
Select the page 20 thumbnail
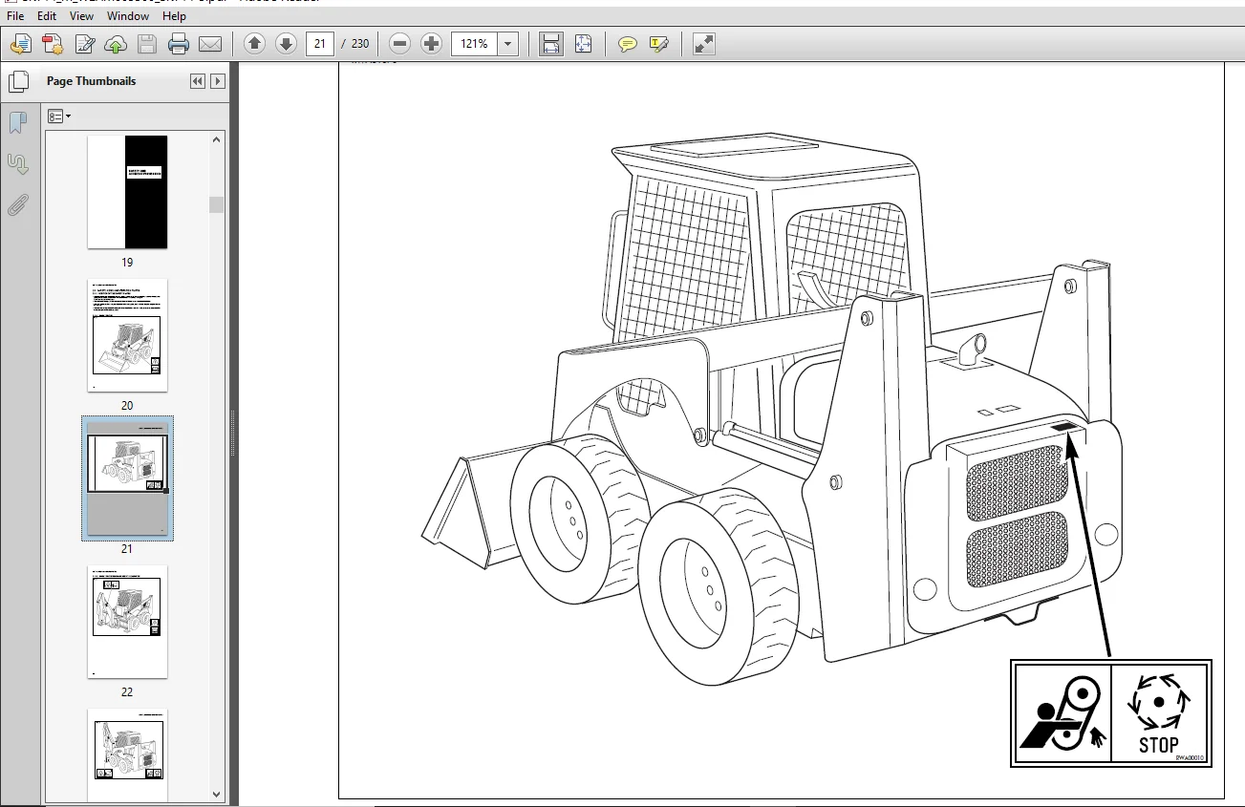coord(127,335)
